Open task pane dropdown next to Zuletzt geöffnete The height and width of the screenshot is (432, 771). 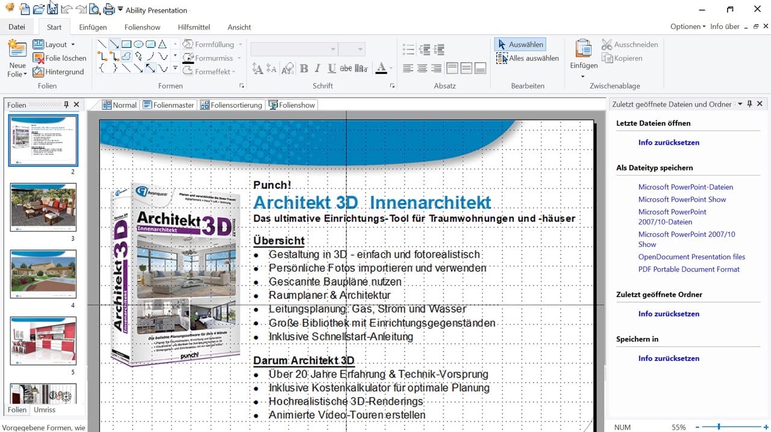click(x=740, y=104)
